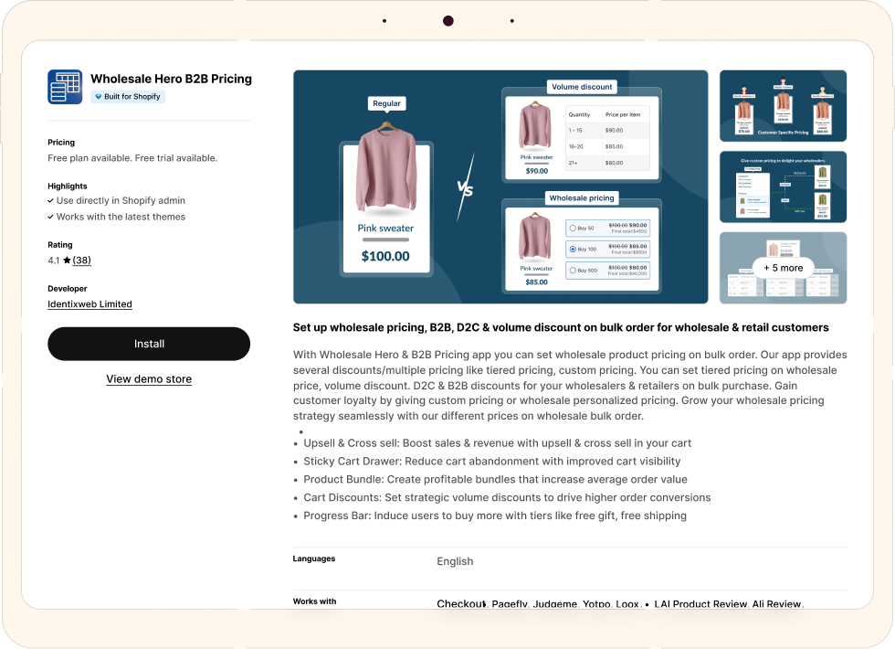Click the Progress Bar bullet

[x=495, y=516]
